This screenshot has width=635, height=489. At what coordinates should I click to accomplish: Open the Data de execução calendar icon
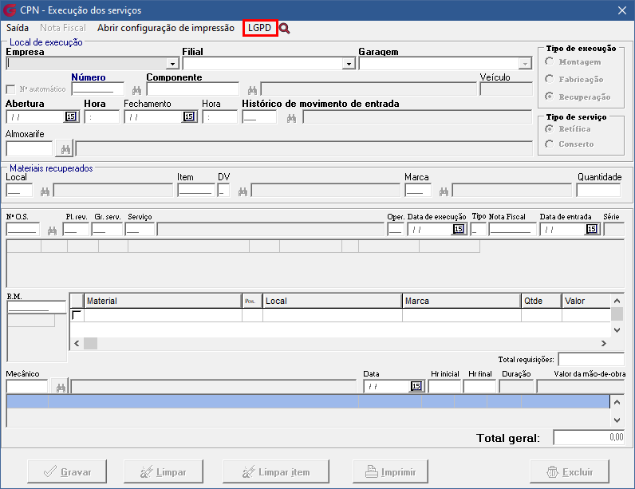(x=459, y=229)
